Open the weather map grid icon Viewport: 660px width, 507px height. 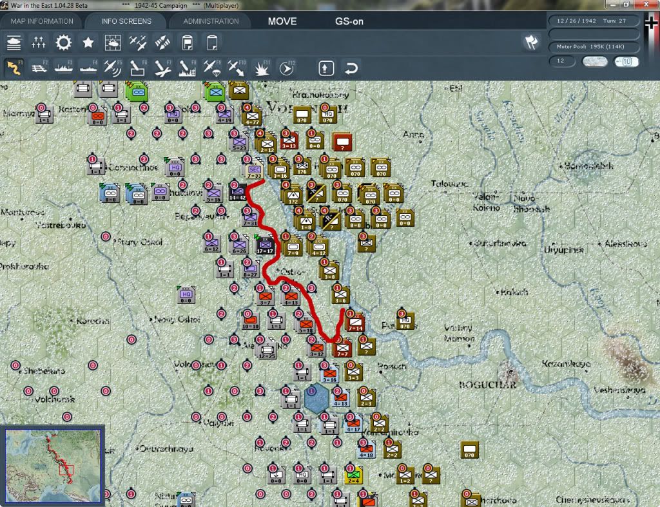pos(113,43)
